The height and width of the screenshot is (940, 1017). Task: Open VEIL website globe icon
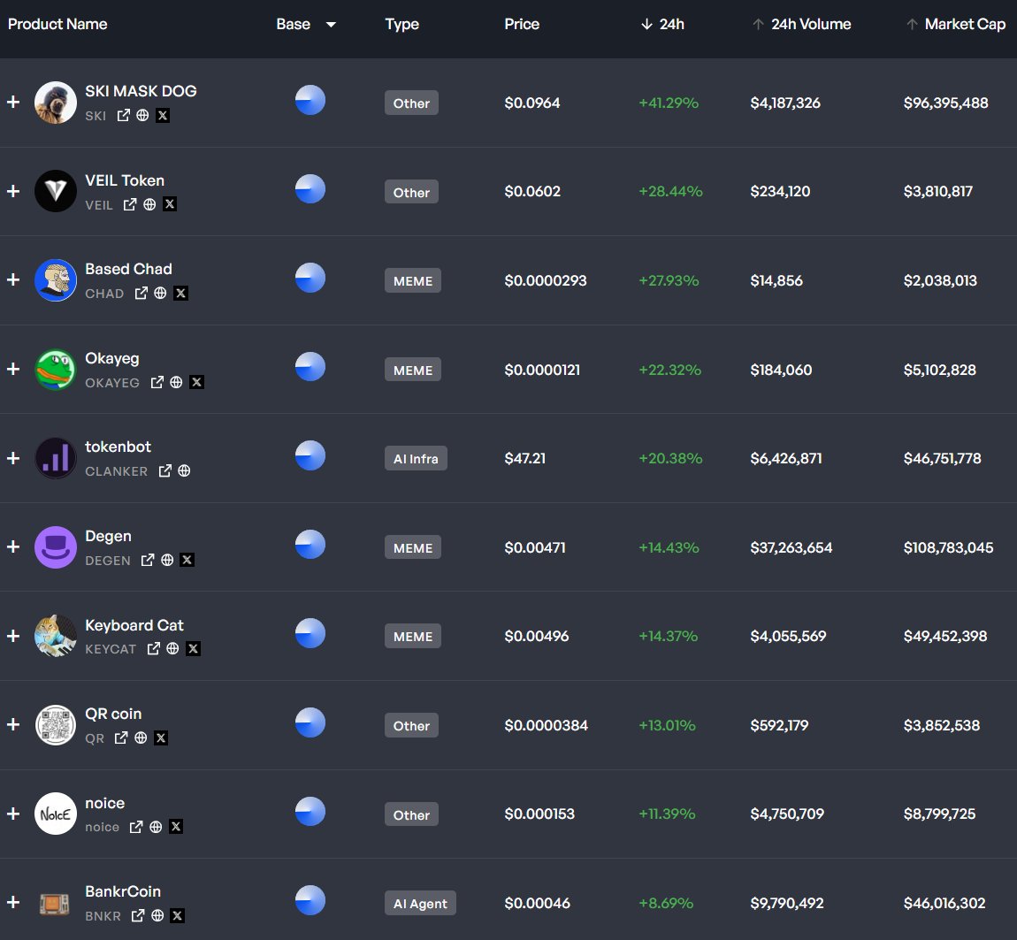tap(149, 204)
